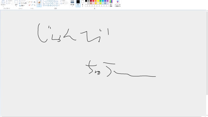Open the Edit colors rainbow icon
The height and width of the screenshot is (117, 208).
coord(111,3)
